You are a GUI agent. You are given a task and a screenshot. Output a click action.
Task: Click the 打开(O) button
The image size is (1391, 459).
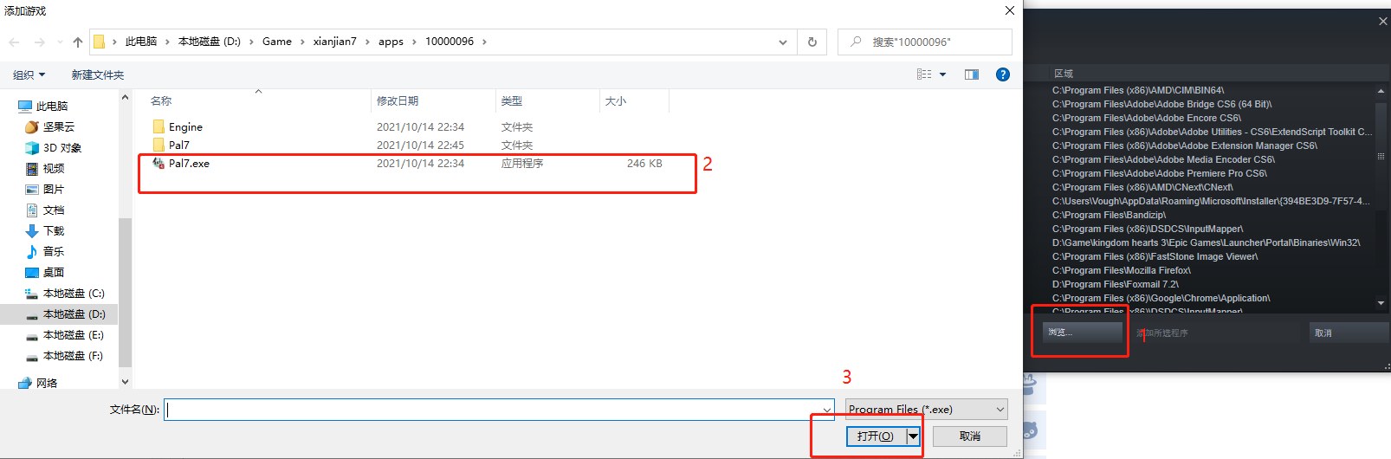[x=875, y=436]
